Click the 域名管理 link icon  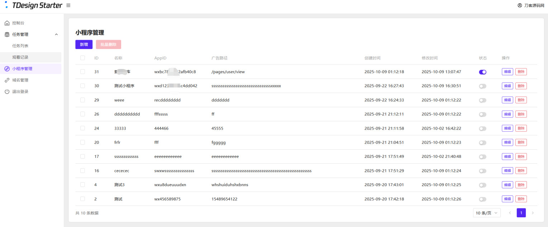pos(7,80)
